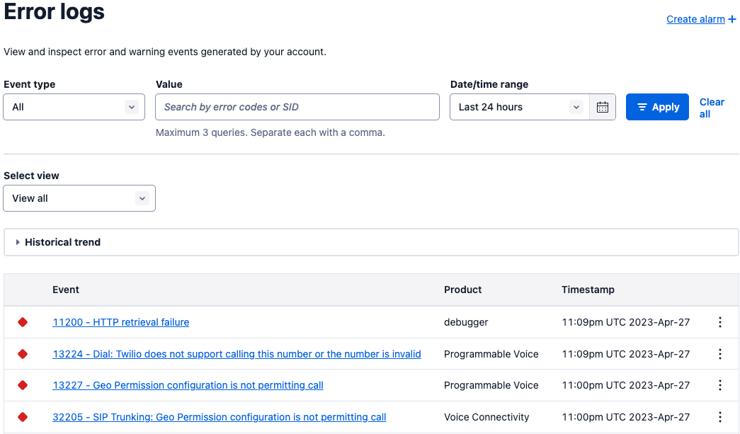
Task: Open the kebab menu for the 13227 error
Action: [720, 385]
